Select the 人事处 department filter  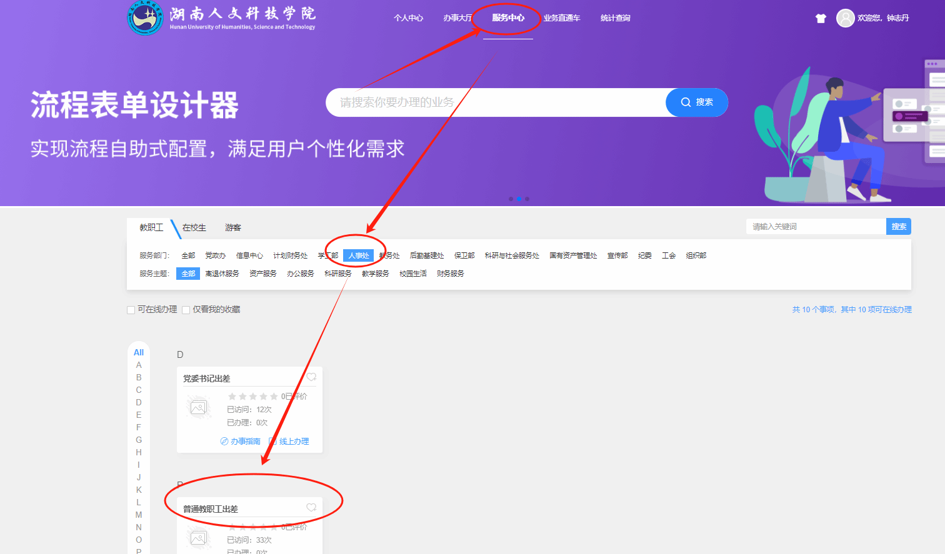pyautogui.click(x=358, y=255)
